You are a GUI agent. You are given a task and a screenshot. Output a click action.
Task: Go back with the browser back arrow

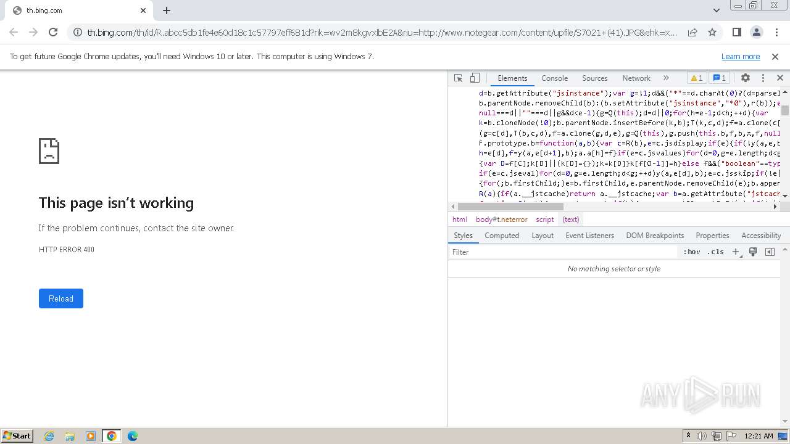14,33
